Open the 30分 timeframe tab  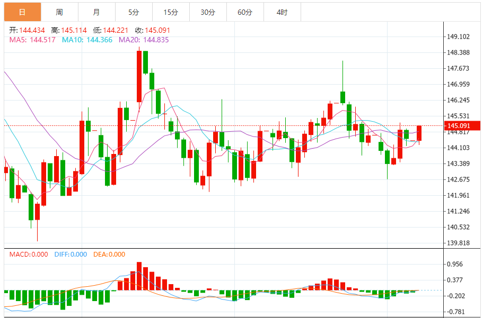[208, 12]
